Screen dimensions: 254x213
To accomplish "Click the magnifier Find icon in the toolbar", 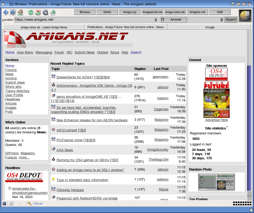I will pyautogui.click(x=46, y=12).
